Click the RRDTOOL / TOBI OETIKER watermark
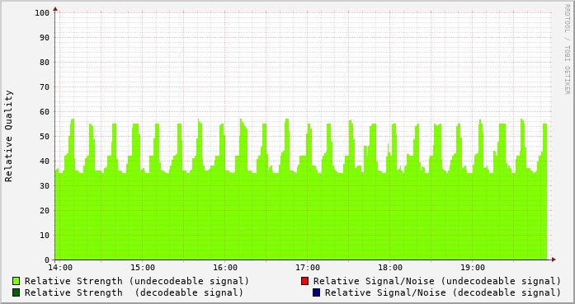The image size is (575, 304). click(x=567, y=49)
